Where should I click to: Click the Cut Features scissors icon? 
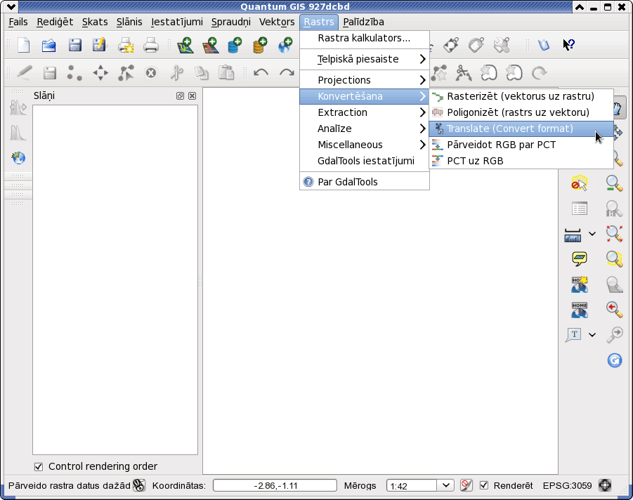tap(176, 73)
